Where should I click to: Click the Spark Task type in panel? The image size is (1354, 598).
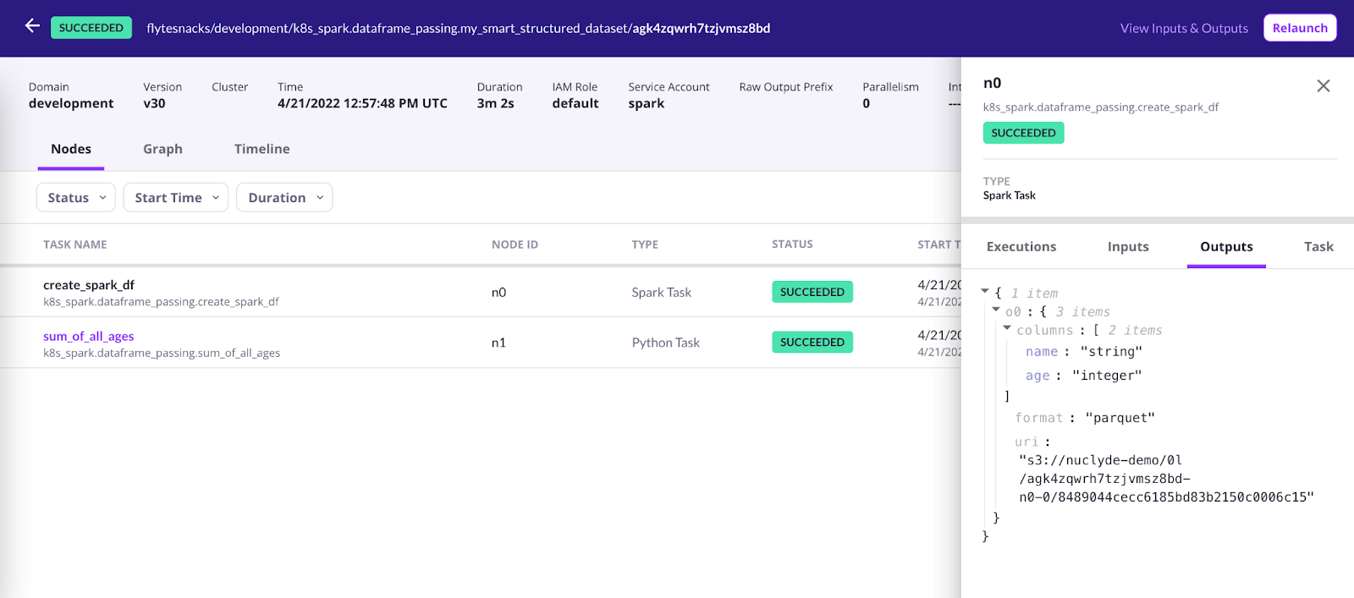1010,195
